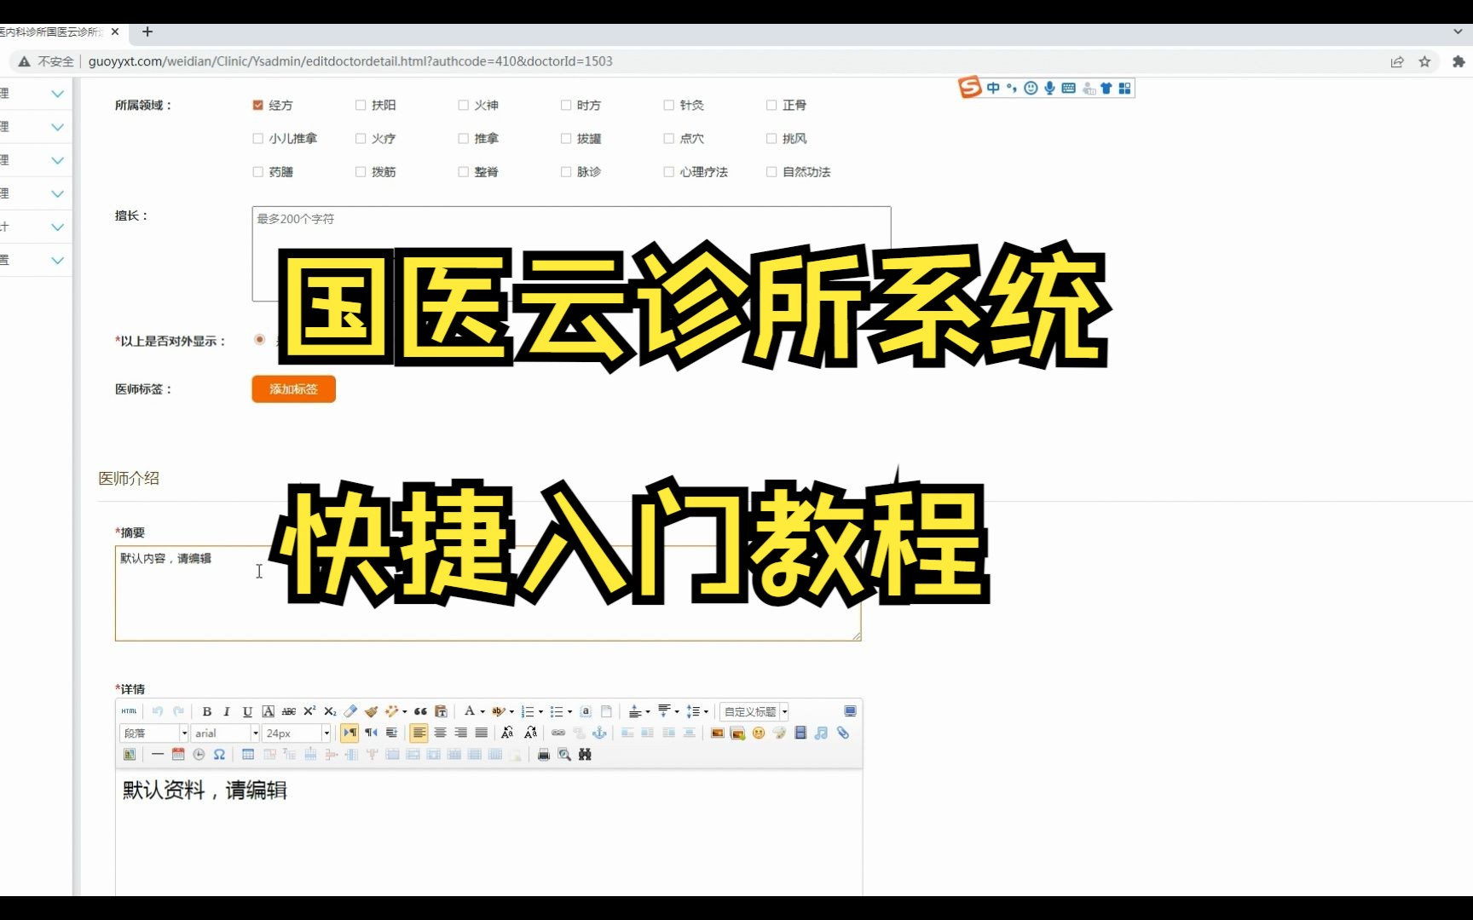The width and height of the screenshot is (1473, 920).
Task: Check the 时方 checkbox
Action: click(x=566, y=105)
